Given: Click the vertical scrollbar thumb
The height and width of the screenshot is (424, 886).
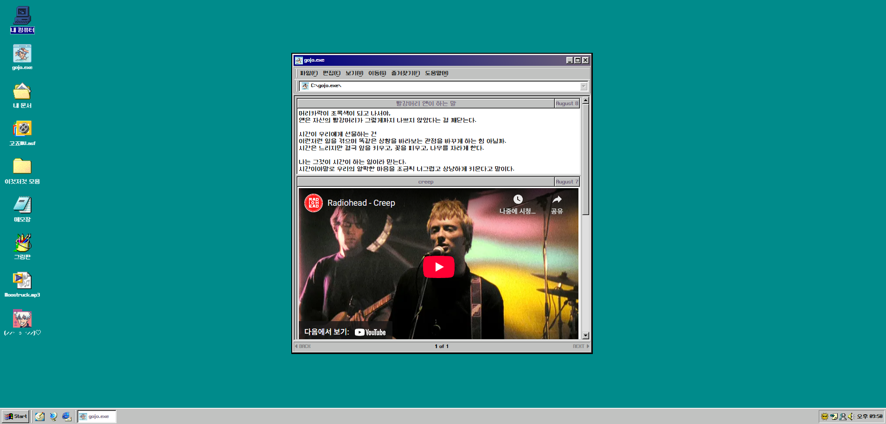Looking at the screenshot, I should click(586, 159).
